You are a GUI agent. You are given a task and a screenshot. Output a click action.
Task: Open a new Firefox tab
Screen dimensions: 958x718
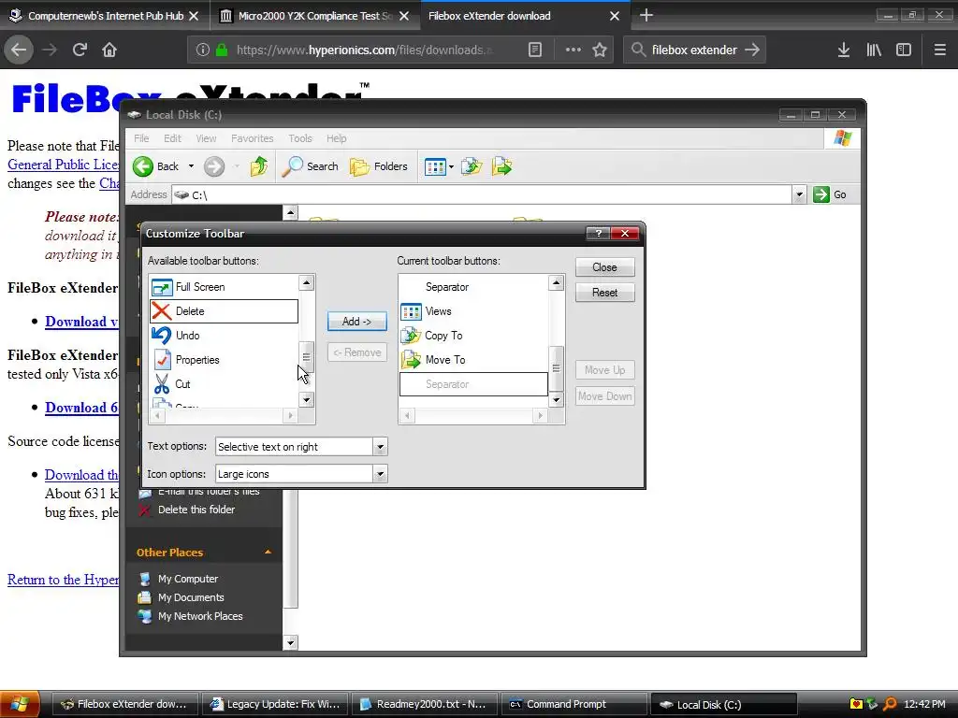646,16
